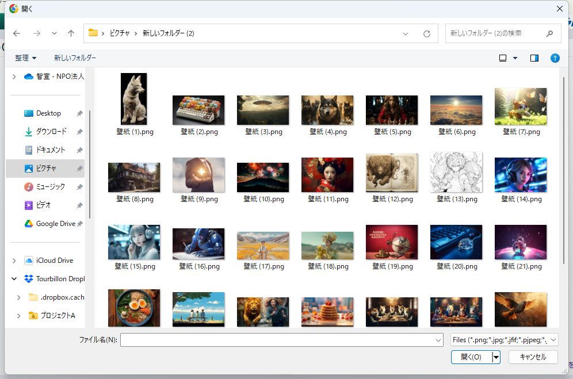Open the view layout options dropdown

tap(515, 58)
